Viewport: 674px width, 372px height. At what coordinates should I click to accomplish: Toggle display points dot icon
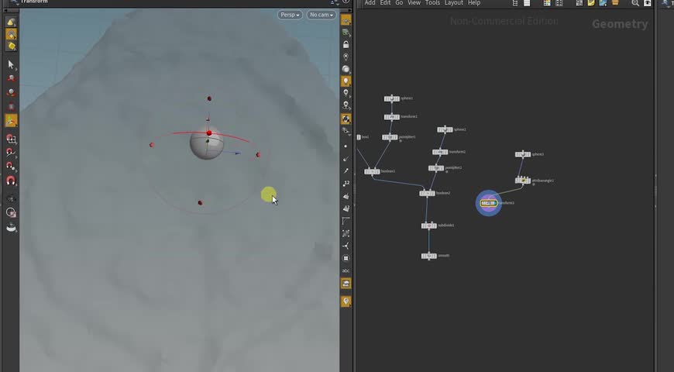click(x=346, y=146)
